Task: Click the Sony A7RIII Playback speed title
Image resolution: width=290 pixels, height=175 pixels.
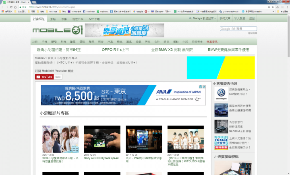Action: (101, 158)
